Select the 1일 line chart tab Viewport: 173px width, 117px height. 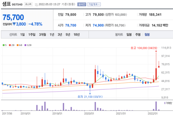pos(22,35)
